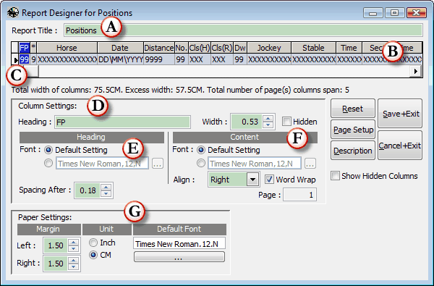434x286 pixels.
Task: Increase the column Width value
Action: (268, 119)
